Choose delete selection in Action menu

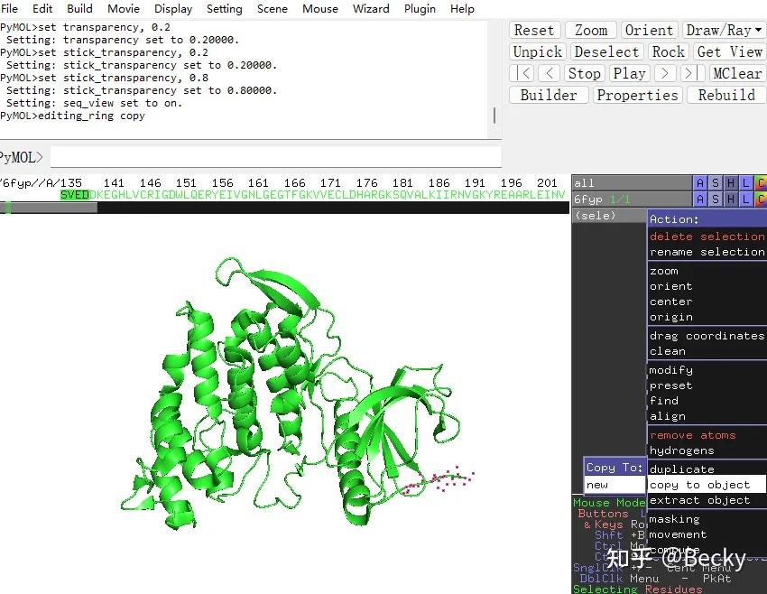(x=707, y=237)
